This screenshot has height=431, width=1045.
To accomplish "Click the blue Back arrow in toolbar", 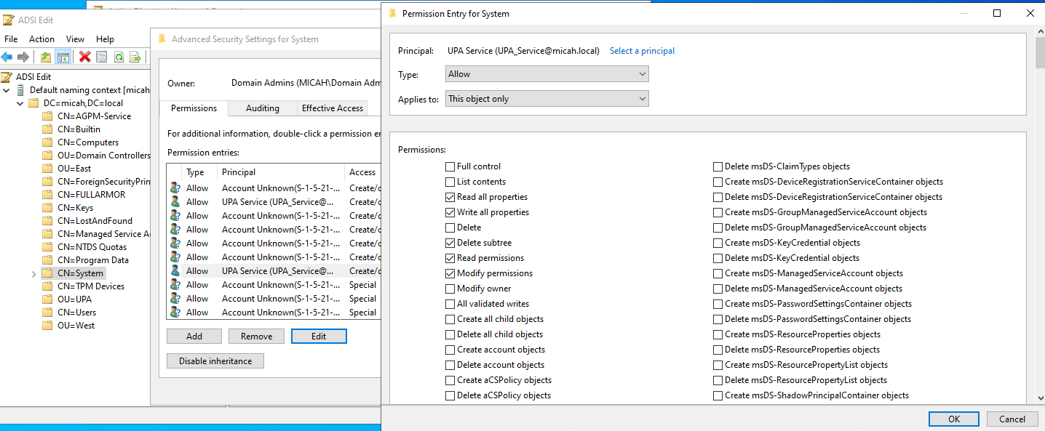I will (7, 57).
